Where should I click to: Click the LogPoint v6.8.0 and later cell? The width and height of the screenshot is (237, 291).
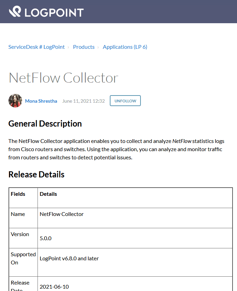pos(69,259)
